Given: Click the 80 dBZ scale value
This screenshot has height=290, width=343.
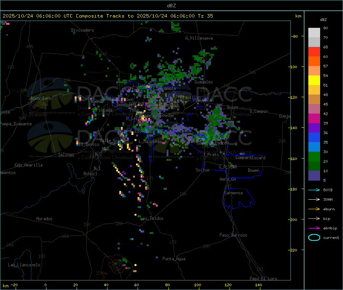Looking at the screenshot, I should point(325,28).
